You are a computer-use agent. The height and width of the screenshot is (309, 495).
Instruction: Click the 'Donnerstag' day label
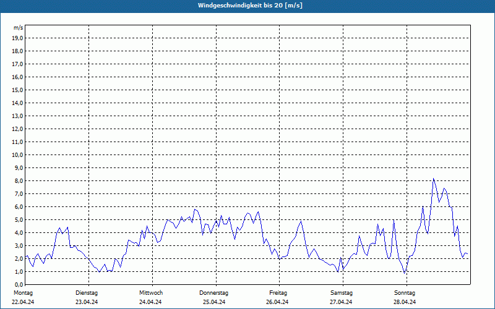click(213, 293)
